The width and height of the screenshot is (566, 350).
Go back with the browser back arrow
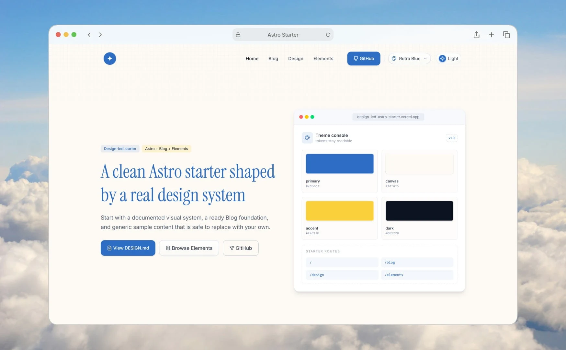(89, 35)
